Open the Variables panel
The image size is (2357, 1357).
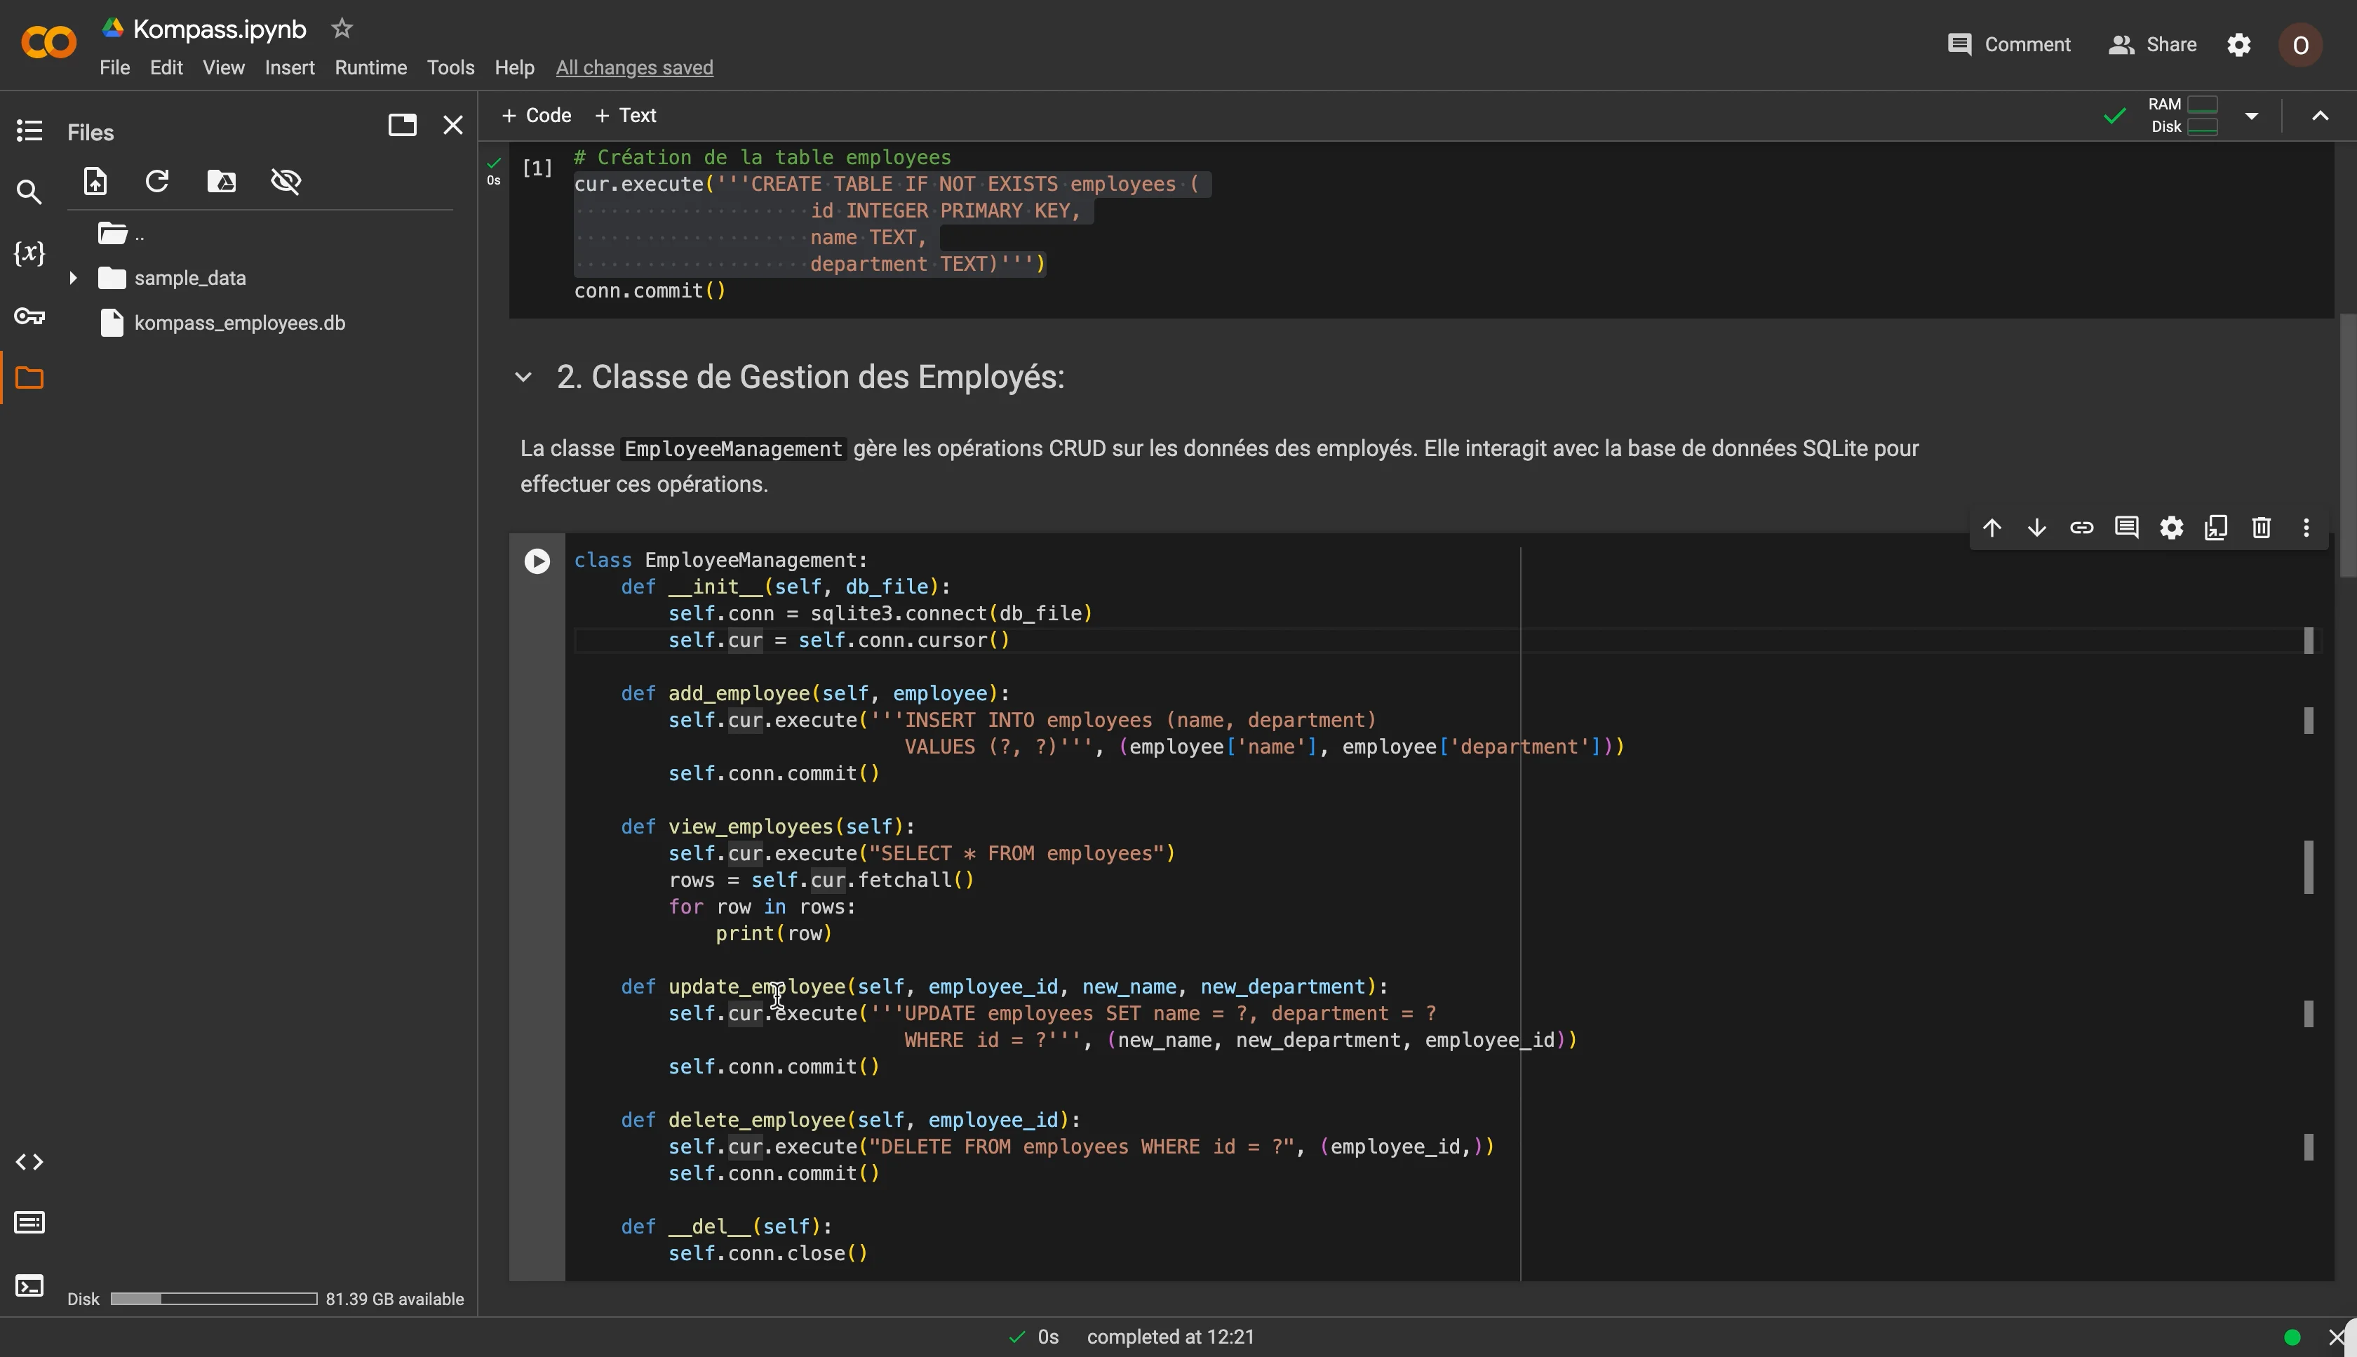(29, 252)
